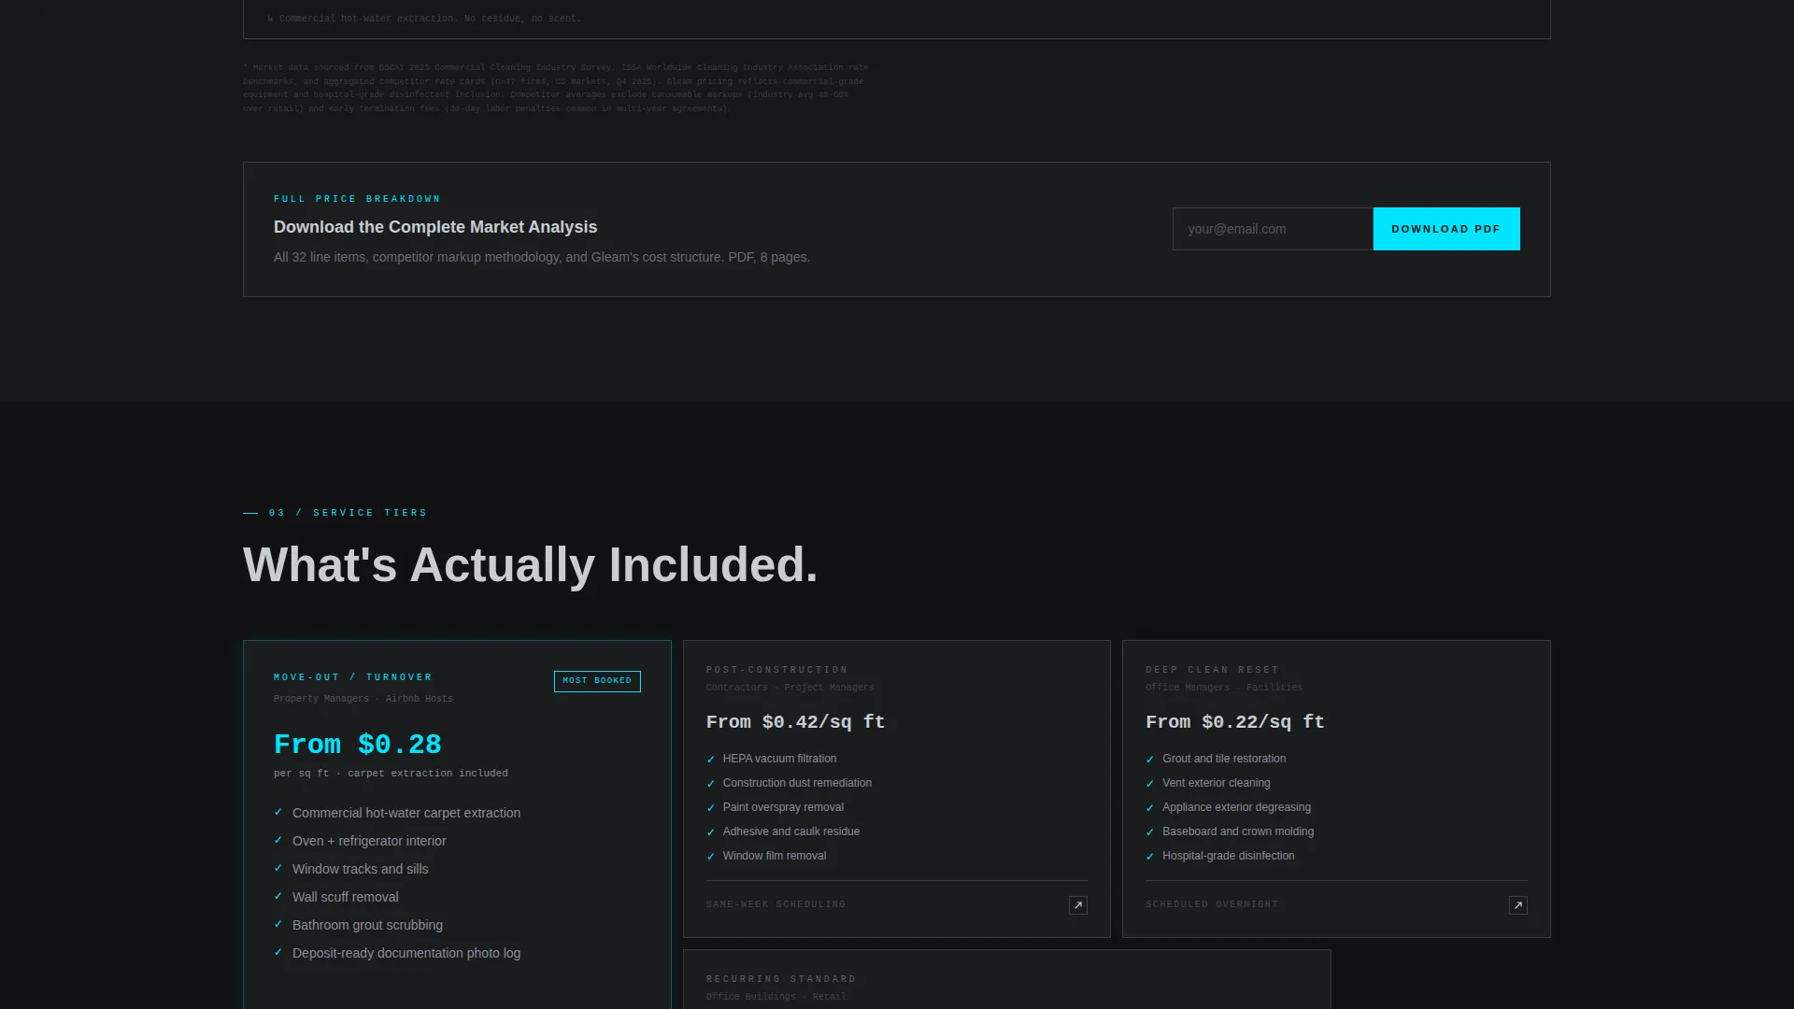Click the 'What's Actually Included.' heading

coord(530,565)
